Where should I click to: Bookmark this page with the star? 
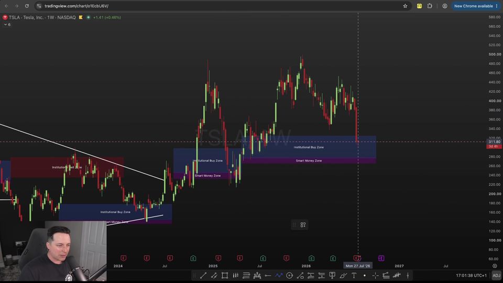point(405,6)
